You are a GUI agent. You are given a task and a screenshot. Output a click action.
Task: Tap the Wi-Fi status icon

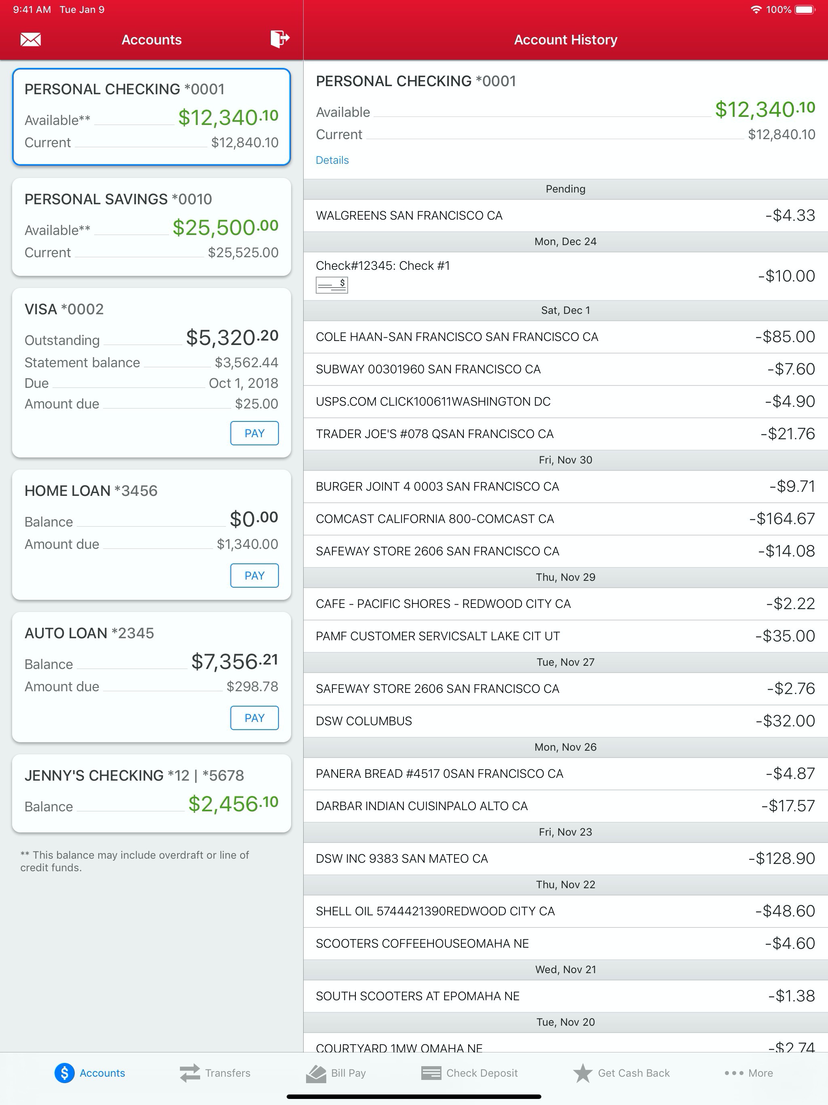click(x=756, y=9)
